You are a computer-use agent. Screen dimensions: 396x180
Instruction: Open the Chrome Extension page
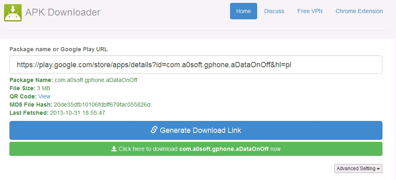pyautogui.click(x=359, y=11)
